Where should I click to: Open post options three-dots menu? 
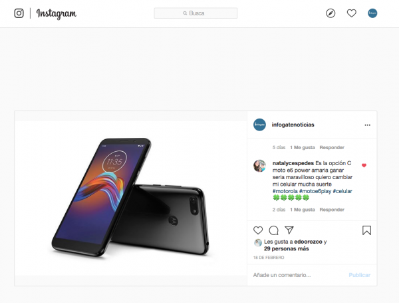coord(367,125)
